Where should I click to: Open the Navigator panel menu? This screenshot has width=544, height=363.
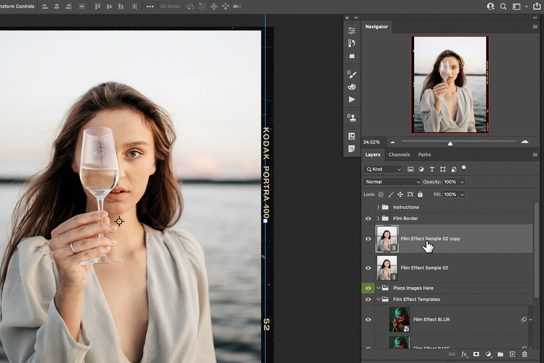pos(535,27)
